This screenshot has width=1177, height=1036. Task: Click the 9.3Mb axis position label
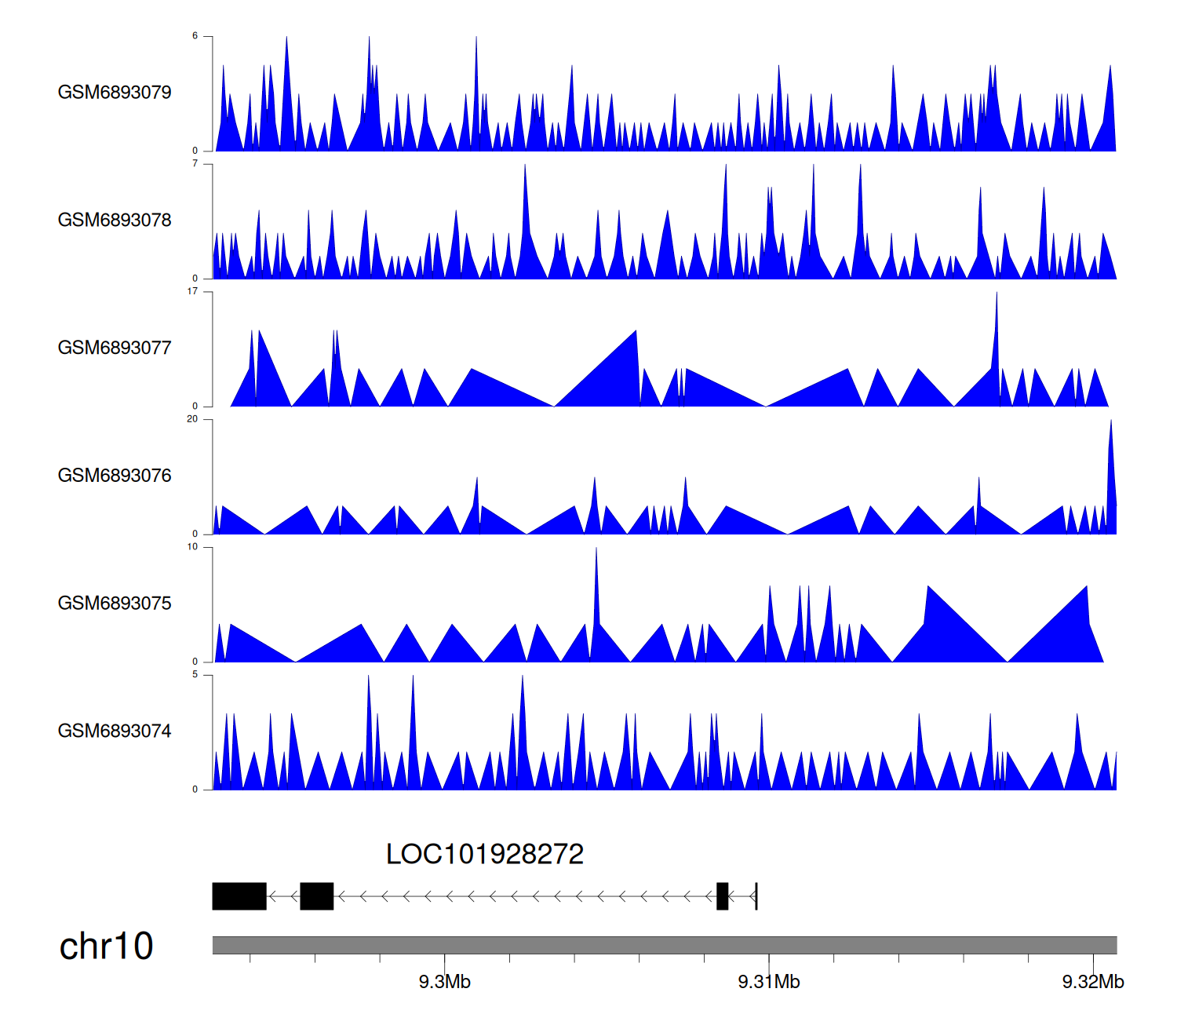click(x=444, y=983)
